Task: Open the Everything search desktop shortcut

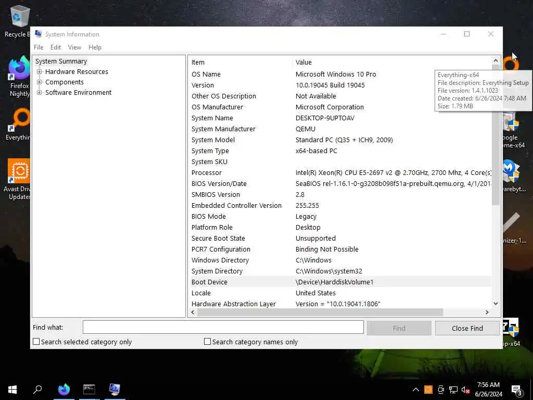Action: [x=19, y=124]
